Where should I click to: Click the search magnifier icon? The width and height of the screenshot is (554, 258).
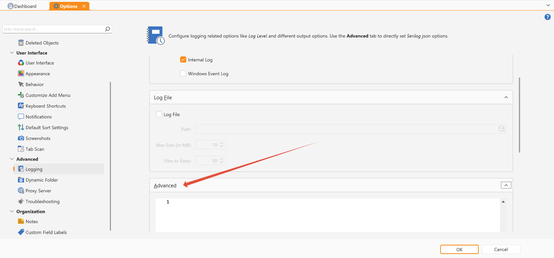(107, 29)
